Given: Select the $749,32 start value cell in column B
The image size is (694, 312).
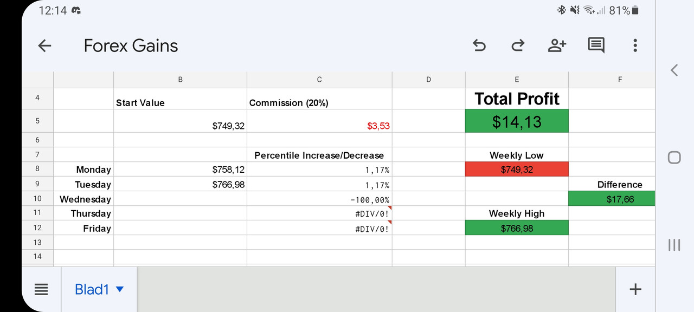Looking at the screenshot, I should coord(180,121).
